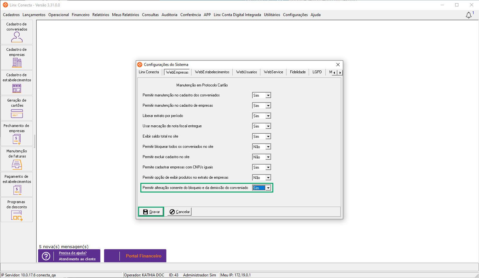
Task: Open the Relatórios menu
Action: 101,15
